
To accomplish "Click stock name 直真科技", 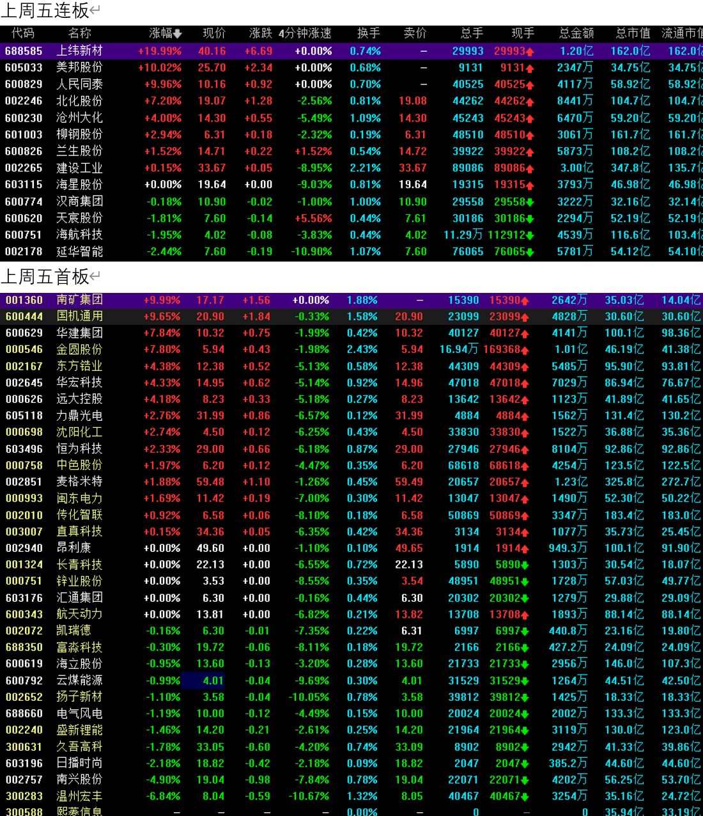I will pos(79,531).
